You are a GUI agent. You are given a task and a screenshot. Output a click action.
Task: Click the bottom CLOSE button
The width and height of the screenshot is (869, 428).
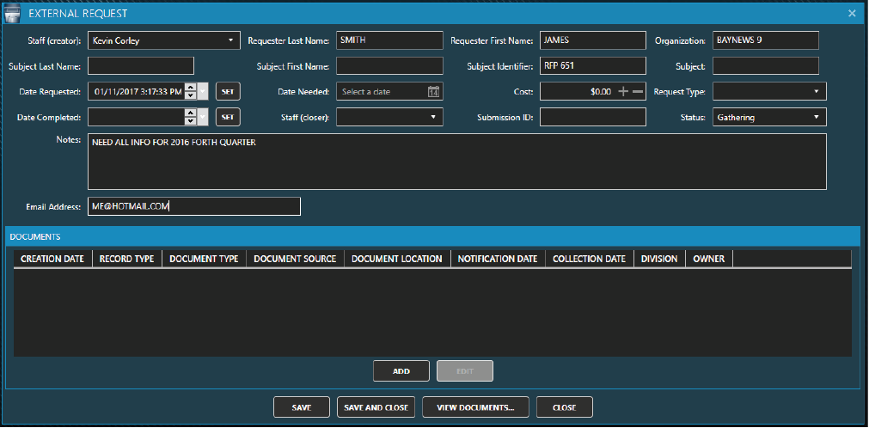[565, 407]
